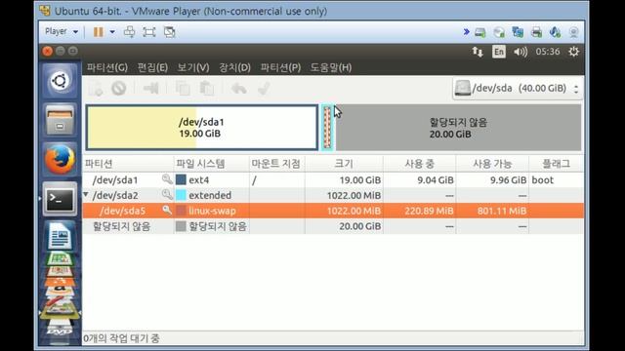Click the 사용 중 column header
This screenshot has height=351, width=625.
coord(419,164)
